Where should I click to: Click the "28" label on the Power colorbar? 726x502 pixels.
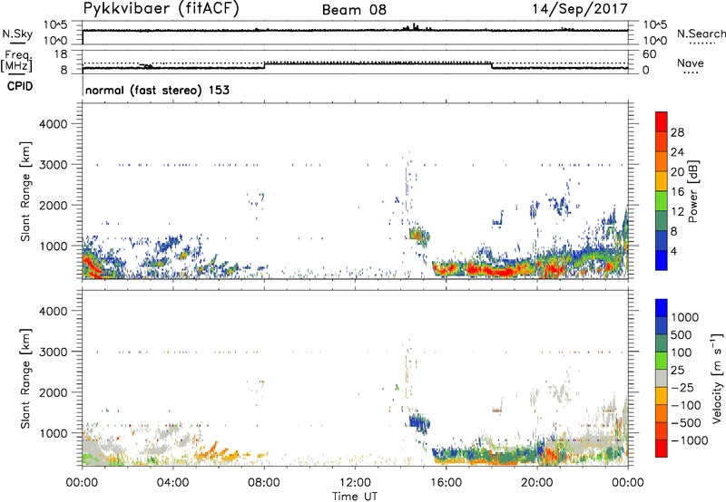[x=677, y=132]
